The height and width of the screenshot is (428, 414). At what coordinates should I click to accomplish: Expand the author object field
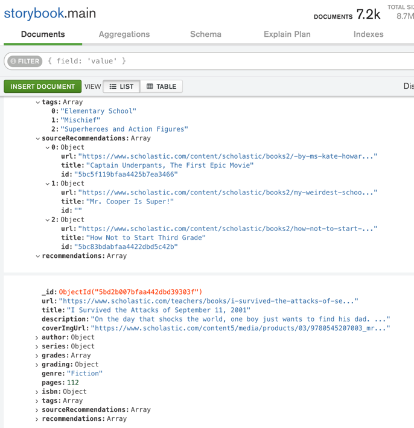37,338
